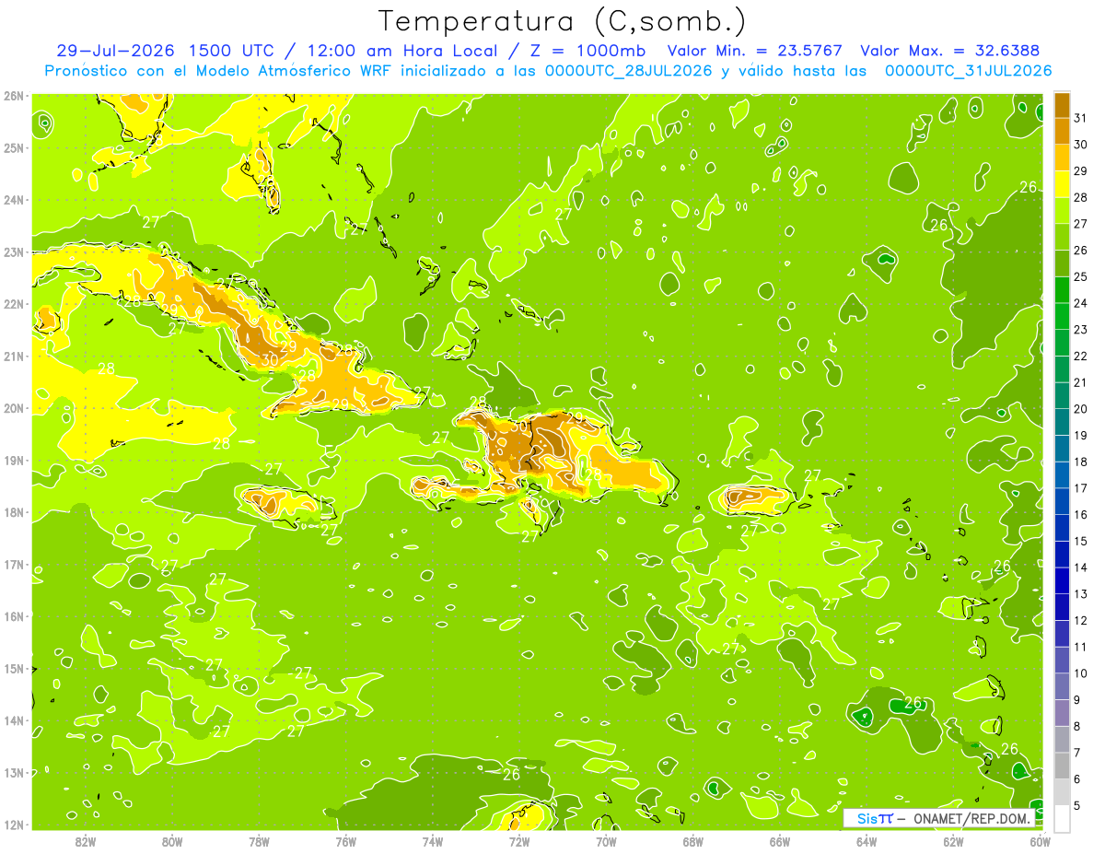1105x854 pixels.
Task: Click the 19N latitude axis label
Action: point(14,460)
